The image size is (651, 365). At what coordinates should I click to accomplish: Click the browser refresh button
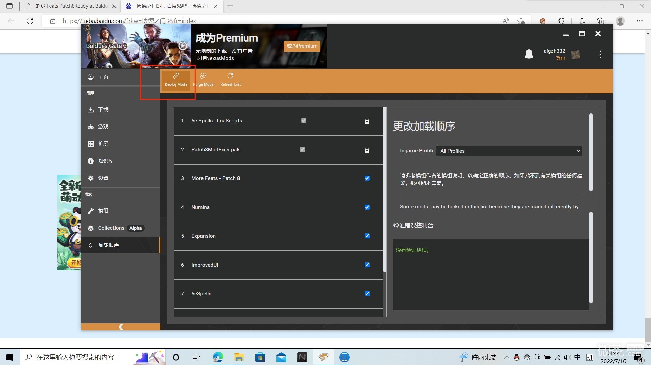(x=30, y=21)
